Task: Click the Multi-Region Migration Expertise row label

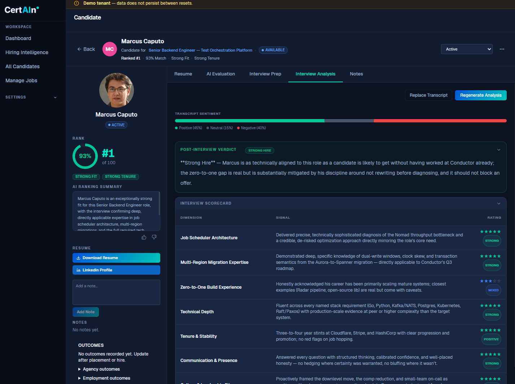Action: click(214, 262)
